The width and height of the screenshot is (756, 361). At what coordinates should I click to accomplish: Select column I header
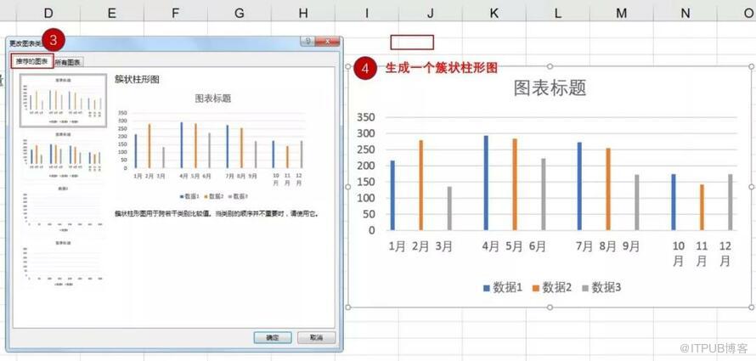tap(366, 14)
